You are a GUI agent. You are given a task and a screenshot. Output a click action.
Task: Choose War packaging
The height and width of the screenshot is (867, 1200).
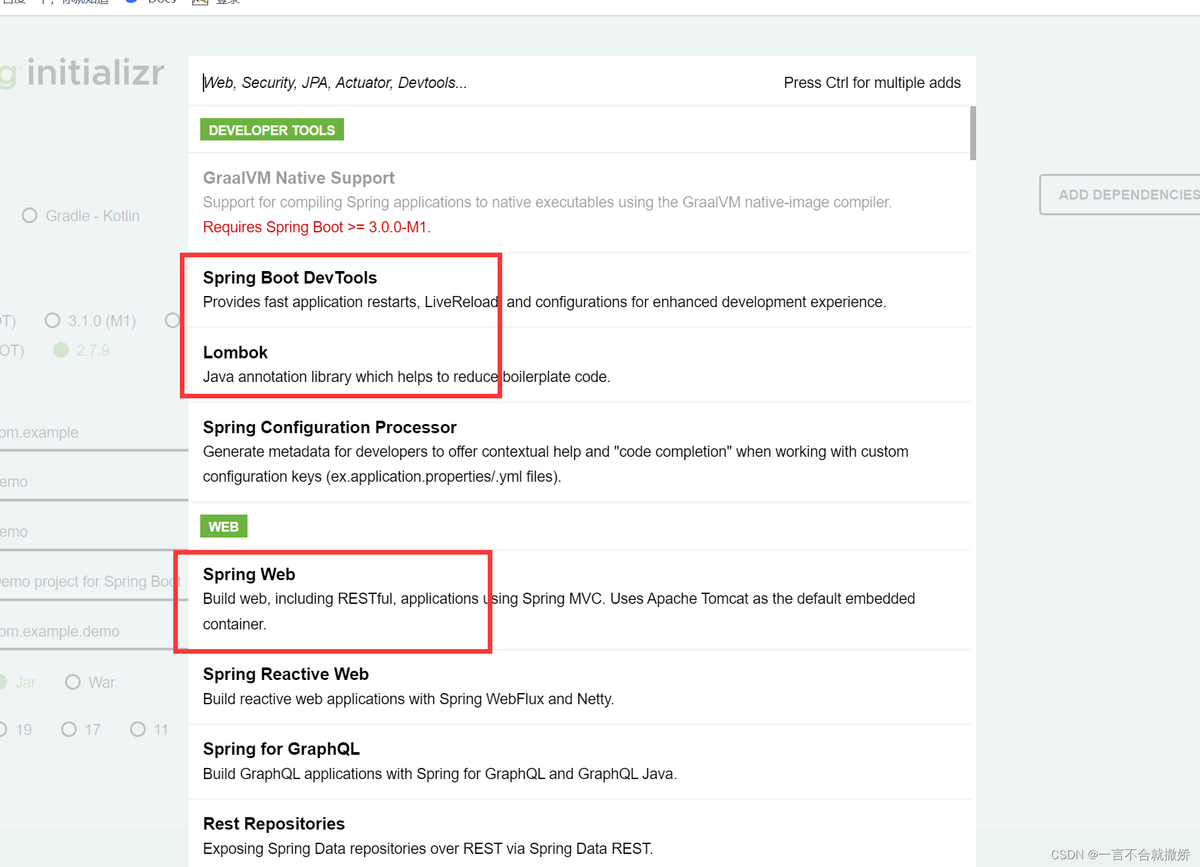tap(90, 683)
